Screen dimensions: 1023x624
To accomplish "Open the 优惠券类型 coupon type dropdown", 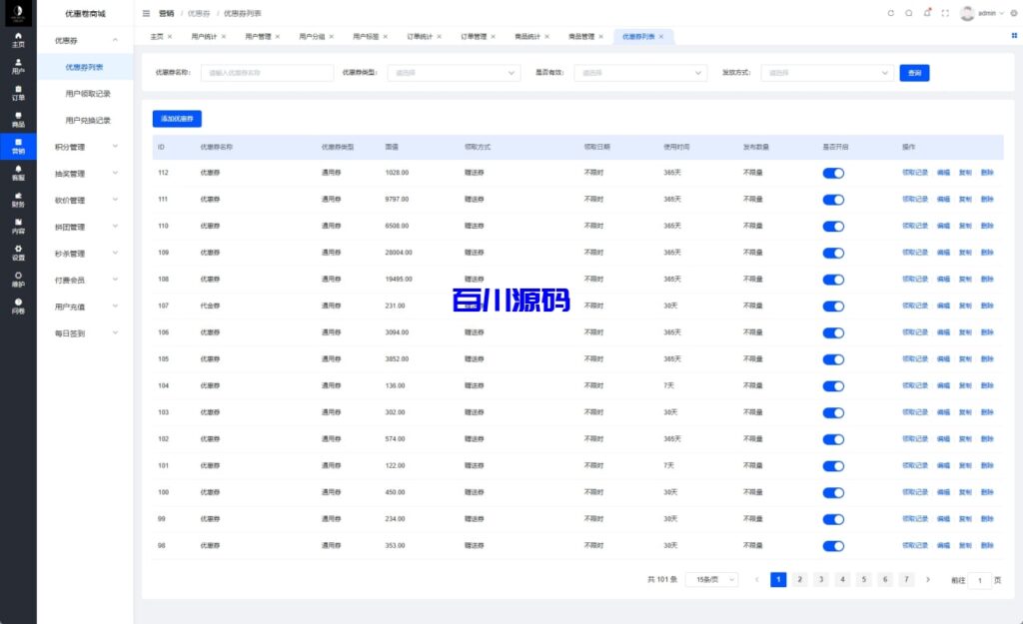I will click(455, 73).
